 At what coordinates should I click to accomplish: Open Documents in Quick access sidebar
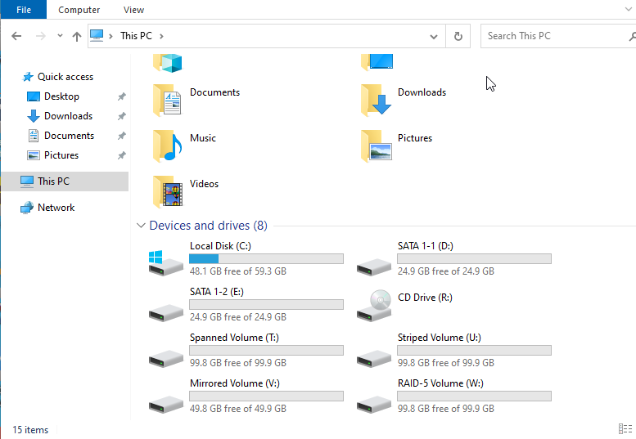pyautogui.click(x=69, y=136)
